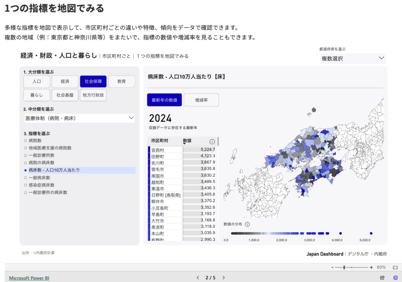Select the 病院数 radio option
402x282 pixels.
[x=26, y=140]
